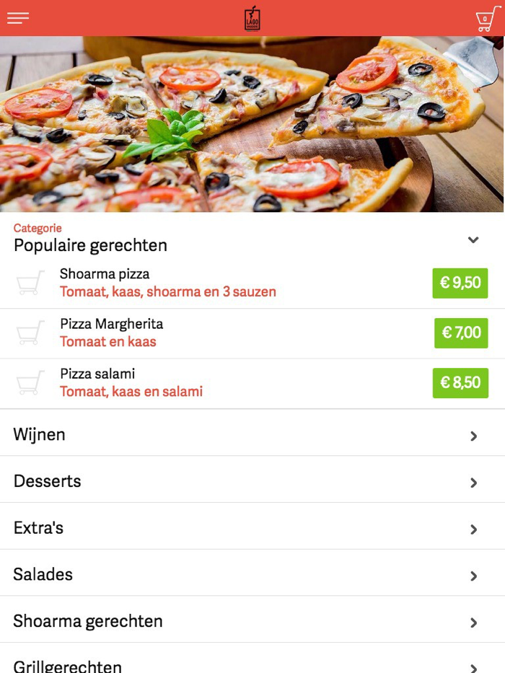Click the € 8,50 price button

(460, 382)
